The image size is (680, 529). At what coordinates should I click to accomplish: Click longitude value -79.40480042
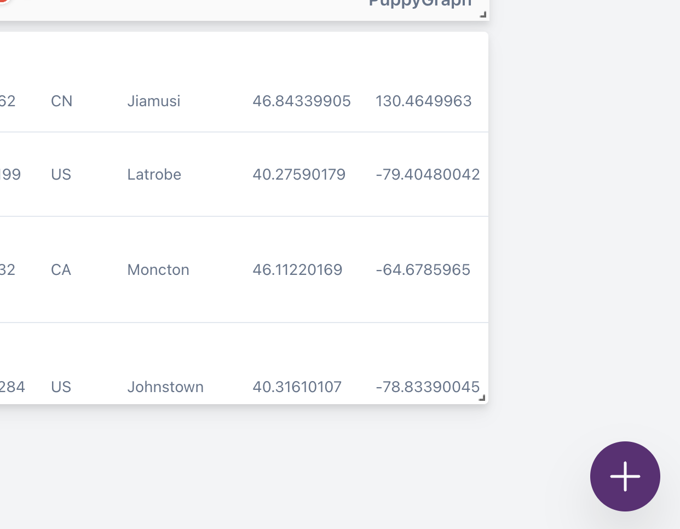tap(428, 174)
